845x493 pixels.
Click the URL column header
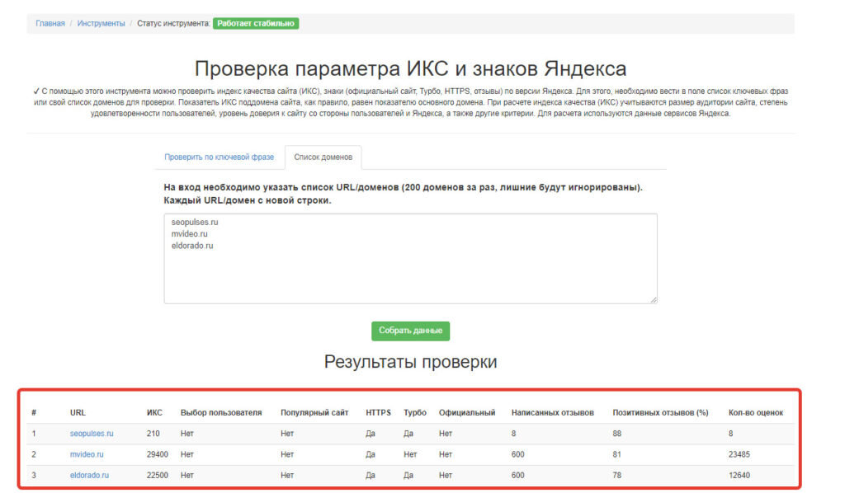click(x=78, y=413)
